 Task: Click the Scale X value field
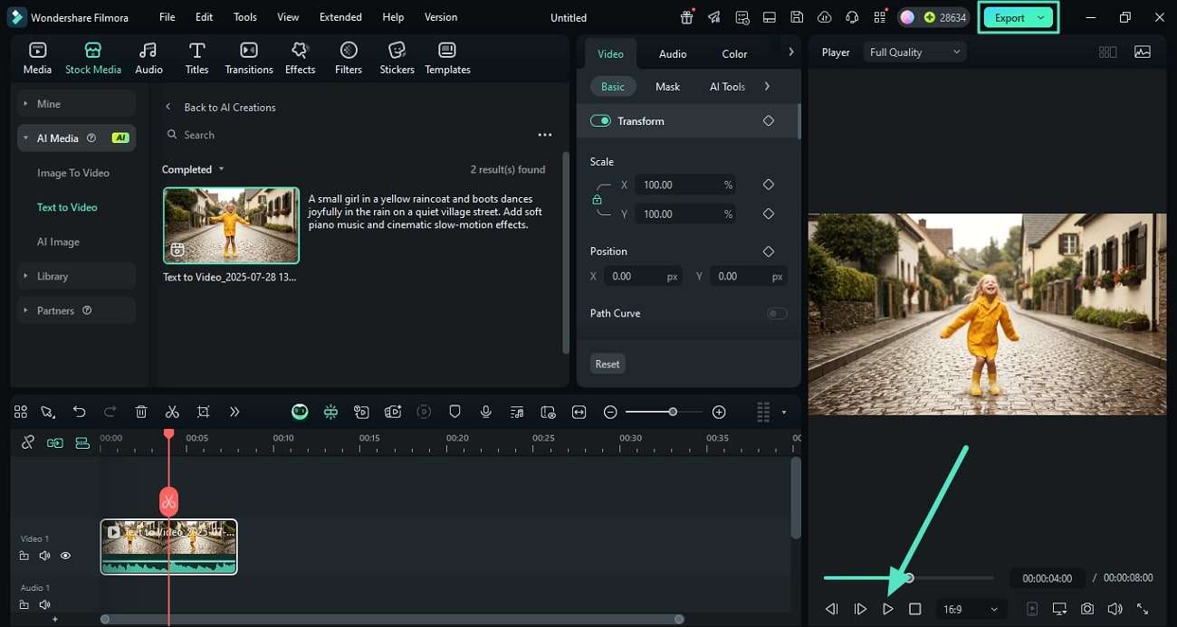click(684, 185)
